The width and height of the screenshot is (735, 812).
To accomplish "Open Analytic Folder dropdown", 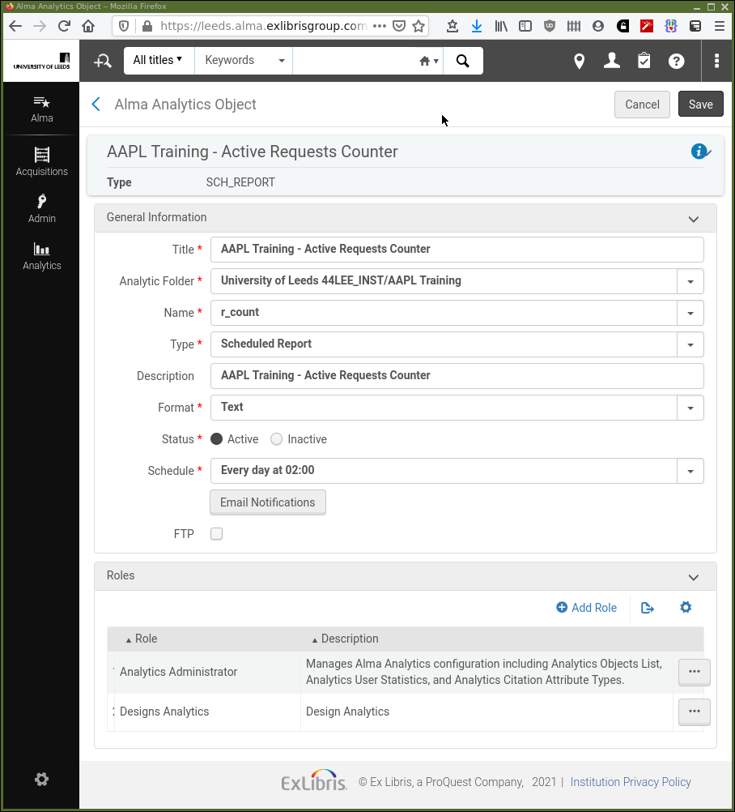I will [x=690, y=281].
